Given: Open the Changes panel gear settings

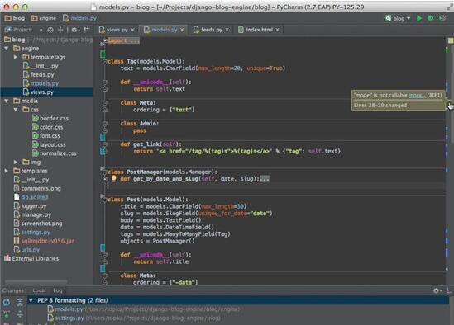Looking at the screenshot, I should pyautogui.click(x=437, y=290).
